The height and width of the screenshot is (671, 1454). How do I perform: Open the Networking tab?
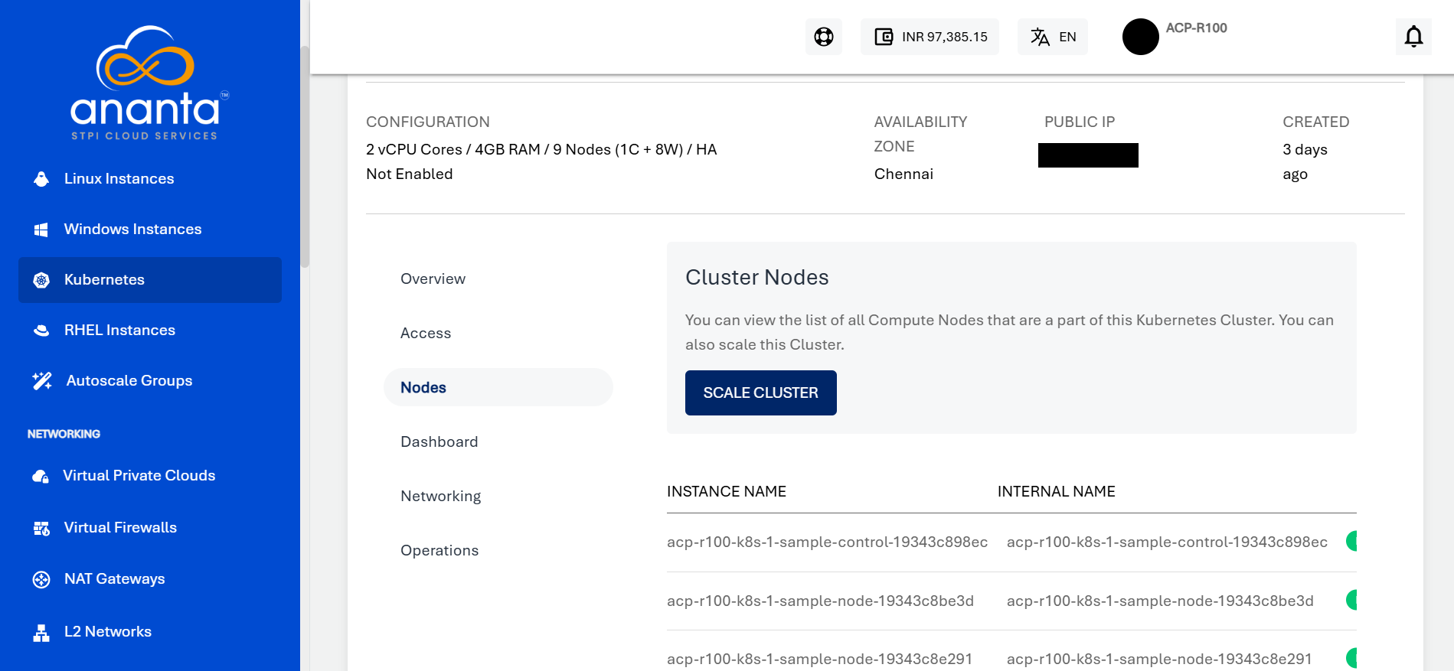440,496
